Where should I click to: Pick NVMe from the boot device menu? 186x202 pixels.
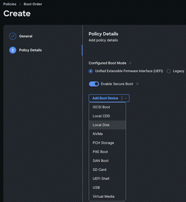(107, 134)
